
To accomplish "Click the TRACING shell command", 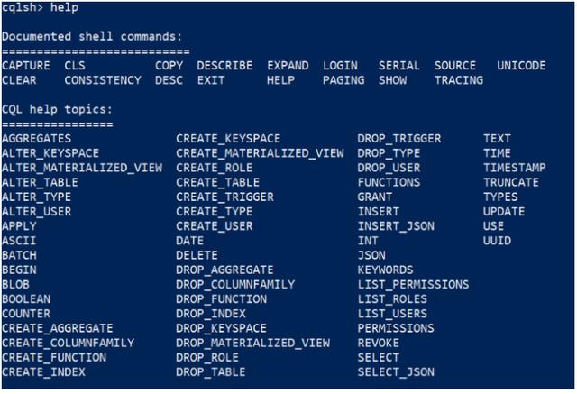I will pyautogui.click(x=459, y=80).
